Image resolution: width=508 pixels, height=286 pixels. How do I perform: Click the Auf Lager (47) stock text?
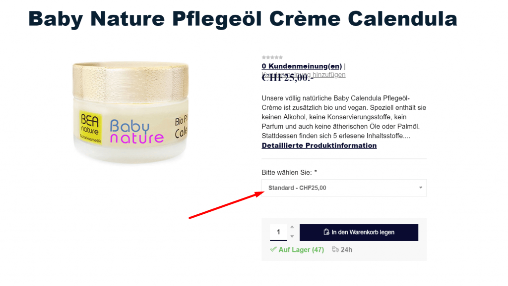[301, 249]
